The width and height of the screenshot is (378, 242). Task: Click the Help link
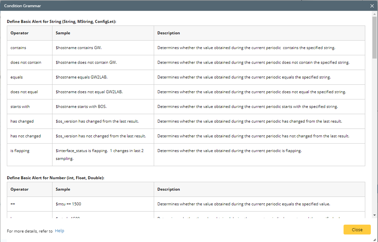pyautogui.click(x=60, y=231)
